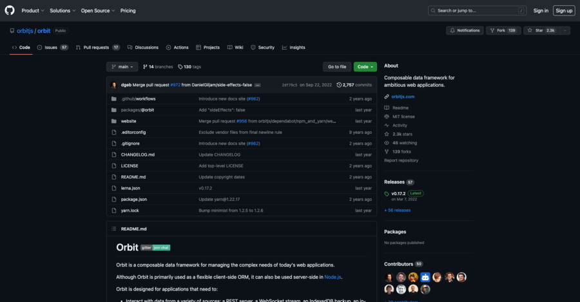Switch to the Actions tab
The width and height of the screenshot is (580, 302).
coord(177,47)
